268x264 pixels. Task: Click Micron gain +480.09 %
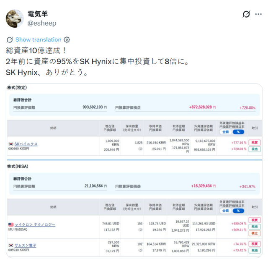[x=239, y=224]
